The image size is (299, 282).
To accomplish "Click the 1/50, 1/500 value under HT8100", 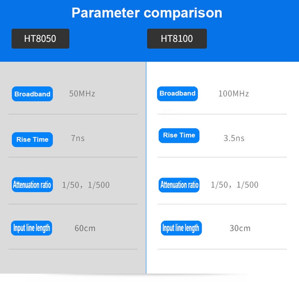I will tap(235, 185).
